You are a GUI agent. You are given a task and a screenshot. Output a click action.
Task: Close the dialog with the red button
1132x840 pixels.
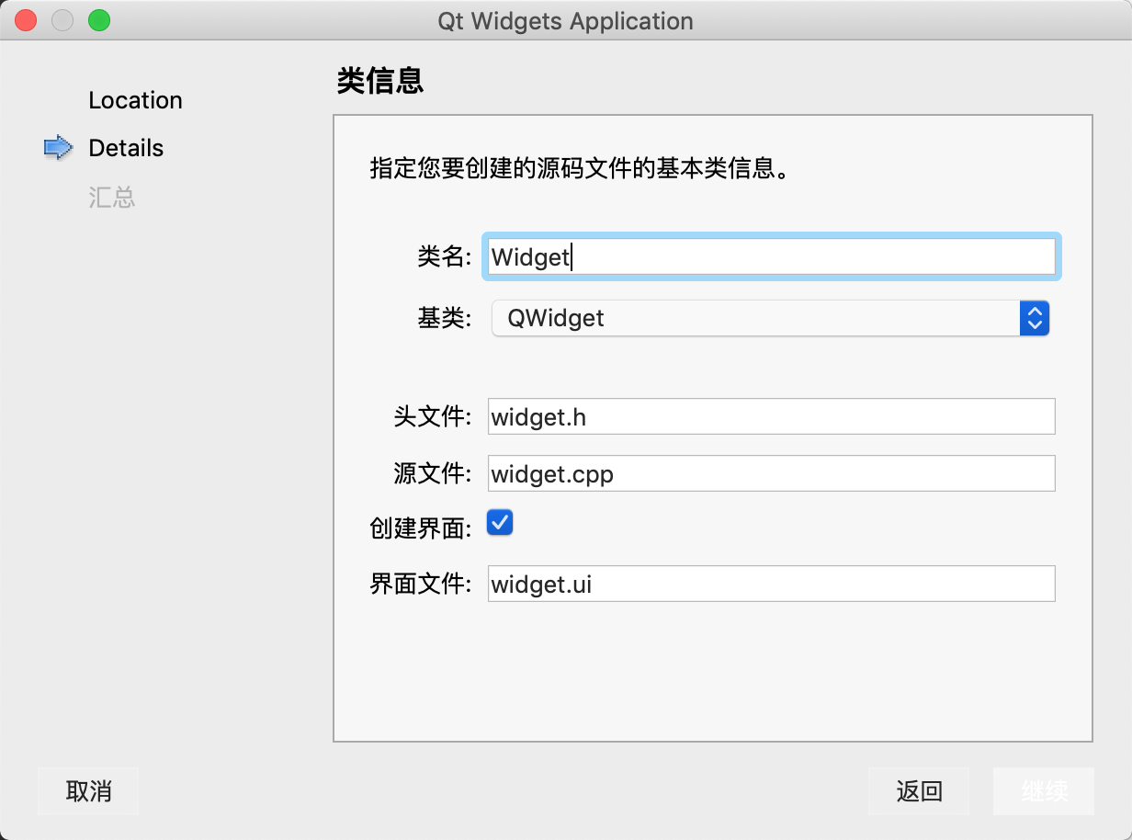point(26,20)
